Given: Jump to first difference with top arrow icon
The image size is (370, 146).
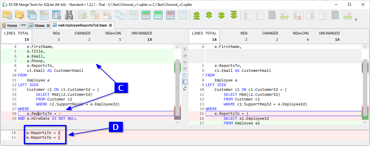Looking at the screenshot, I should point(234,15).
